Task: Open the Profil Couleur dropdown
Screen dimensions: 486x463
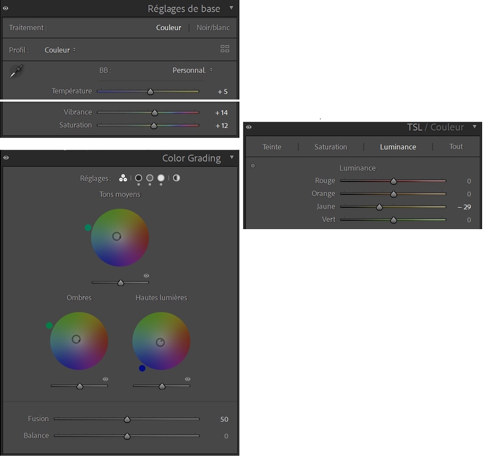Action: tap(60, 50)
